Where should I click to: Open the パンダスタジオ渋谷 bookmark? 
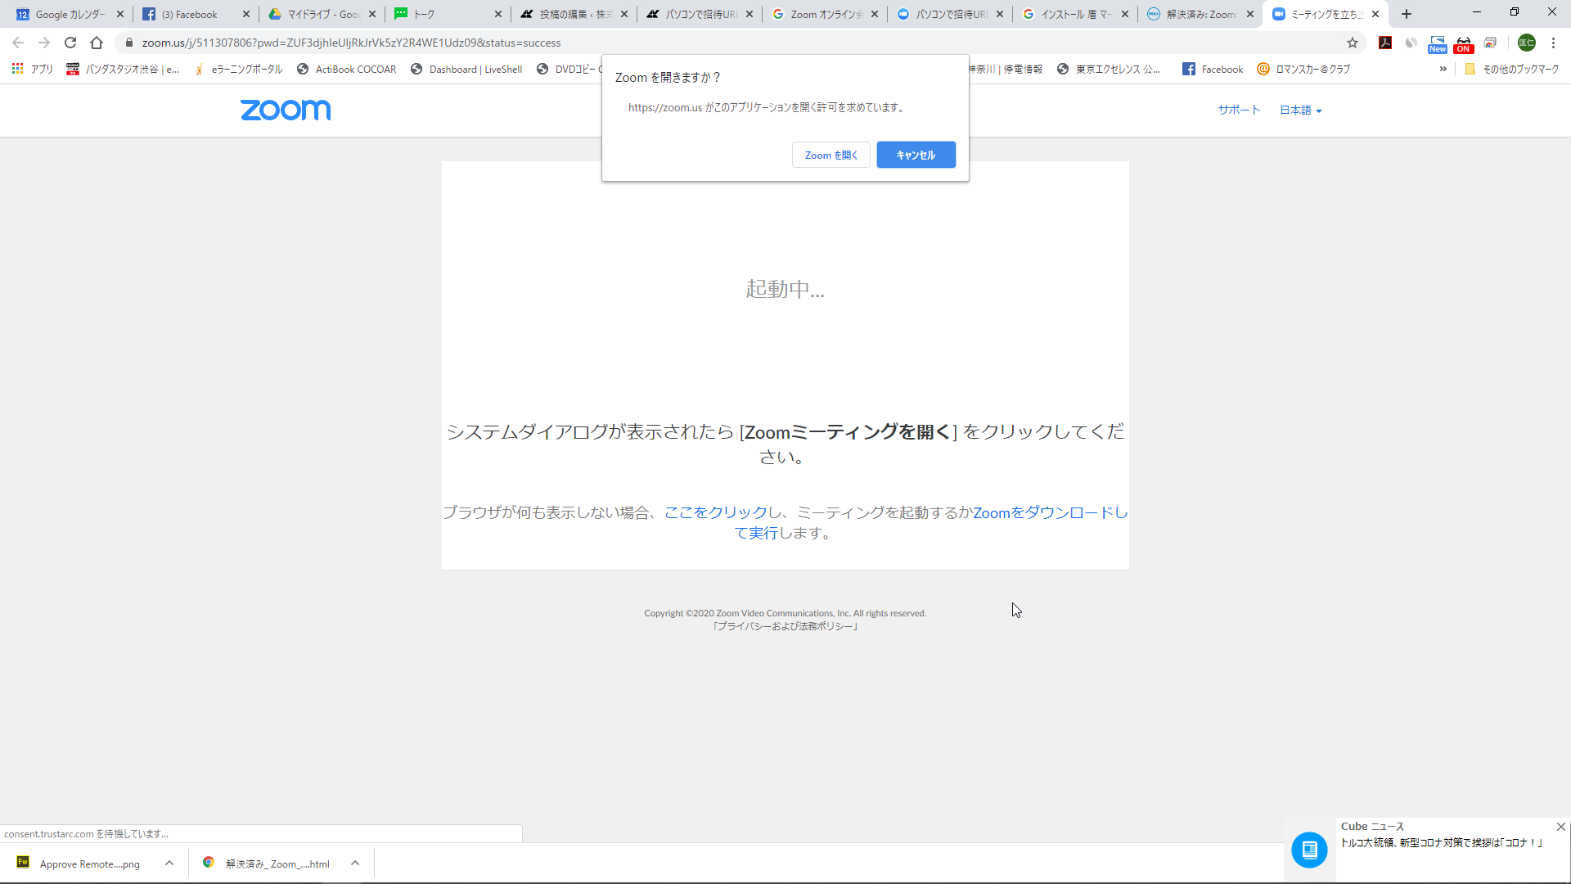pyautogui.click(x=123, y=70)
